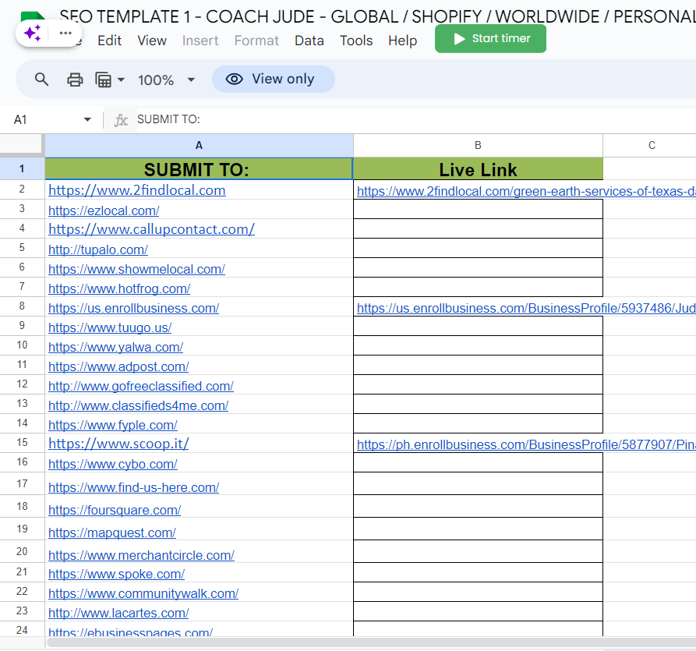Click the A1 name box field
Viewport: 696px width, 651px height.
pos(51,119)
